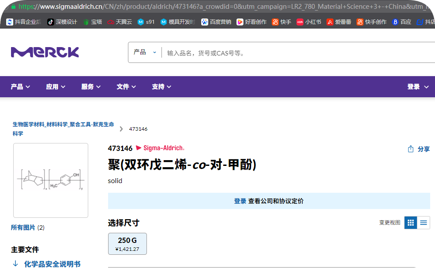Select the 250 G size option
435x268 pixels.
127,243
